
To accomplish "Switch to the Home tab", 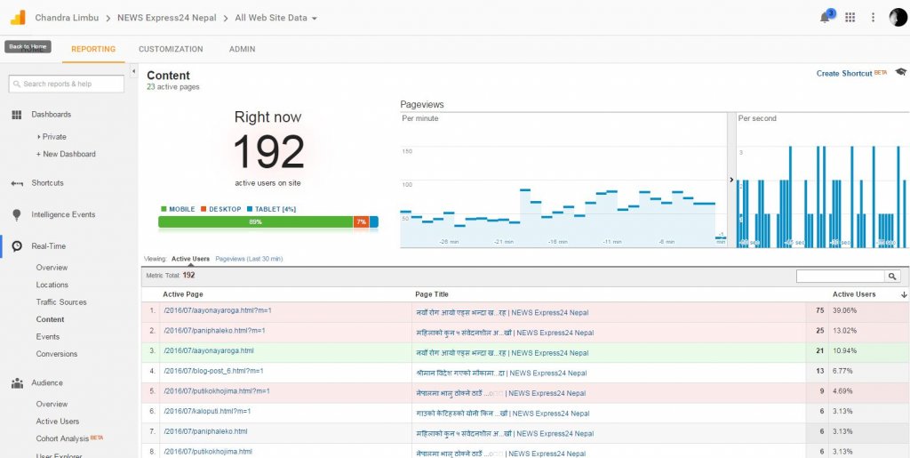I will point(32,49).
